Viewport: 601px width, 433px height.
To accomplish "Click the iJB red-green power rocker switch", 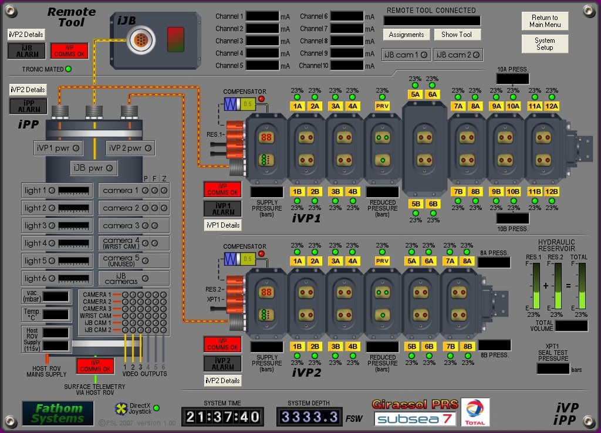I will [175, 39].
